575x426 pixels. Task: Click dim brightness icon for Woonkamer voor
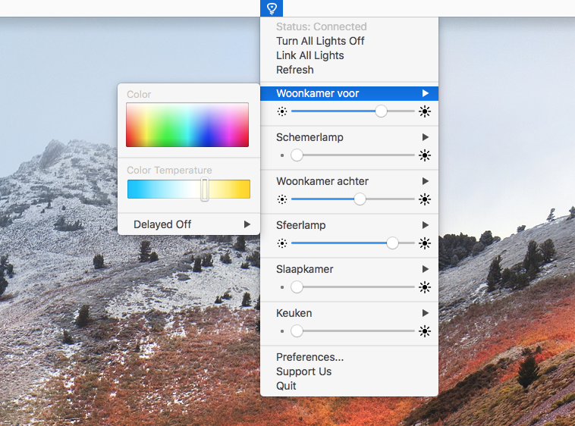[x=282, y=111]
